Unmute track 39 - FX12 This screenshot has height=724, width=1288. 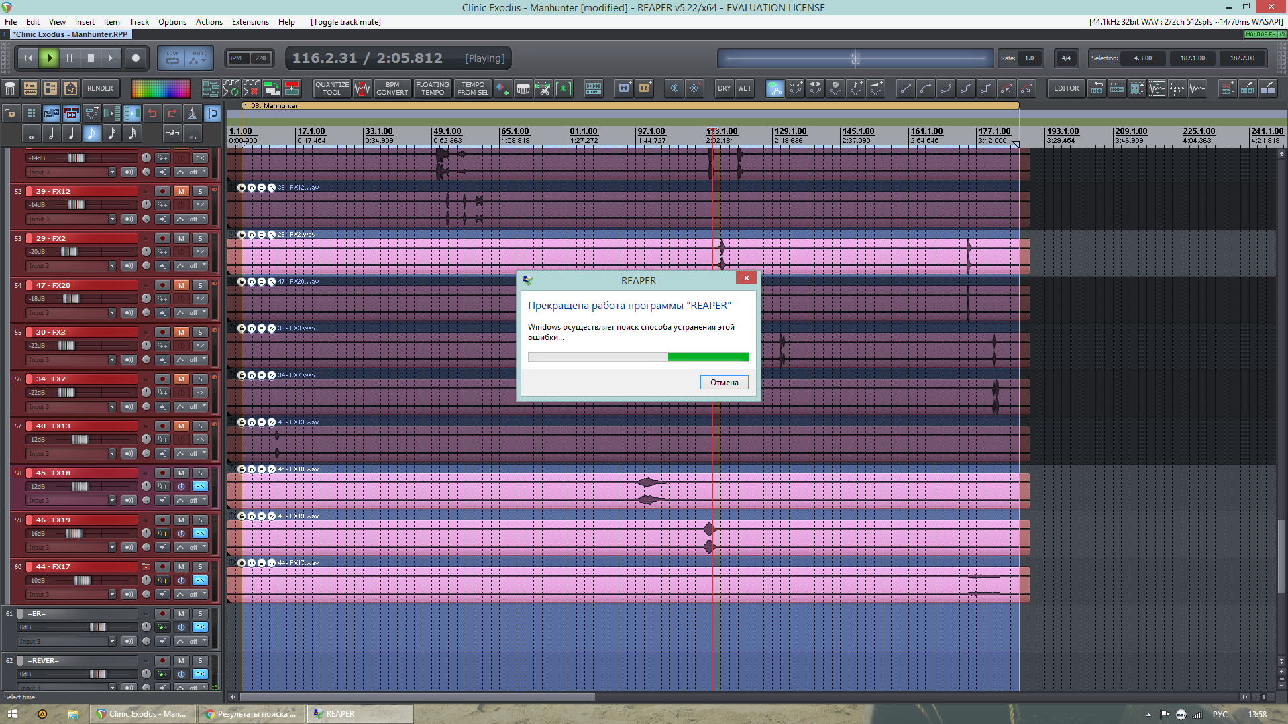181,192
